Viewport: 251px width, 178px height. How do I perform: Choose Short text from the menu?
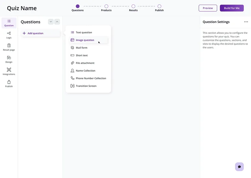point(88,55)
